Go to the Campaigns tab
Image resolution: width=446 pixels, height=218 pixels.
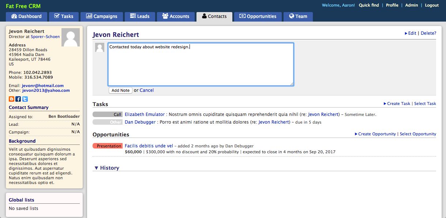click(101, 16)
